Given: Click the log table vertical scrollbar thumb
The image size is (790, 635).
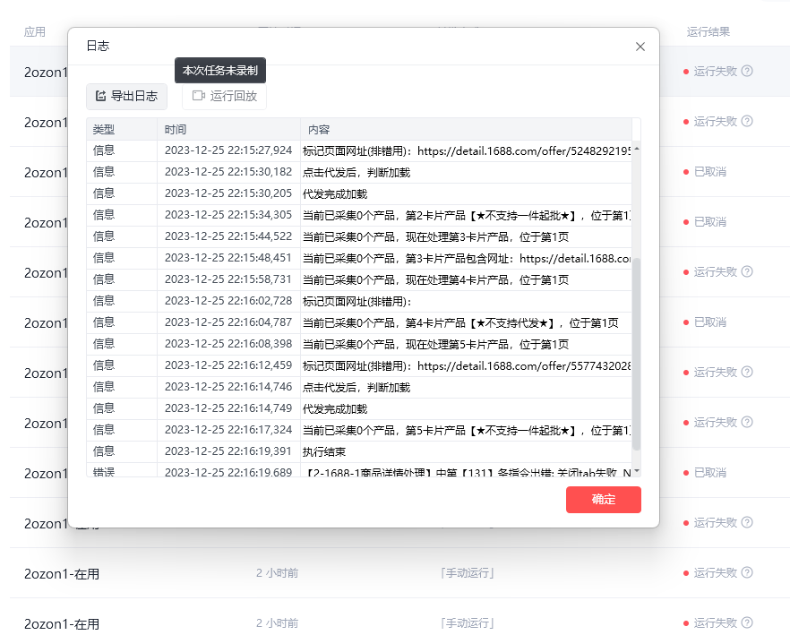Looking at the screenshot, I should click(x=636, y=355).
